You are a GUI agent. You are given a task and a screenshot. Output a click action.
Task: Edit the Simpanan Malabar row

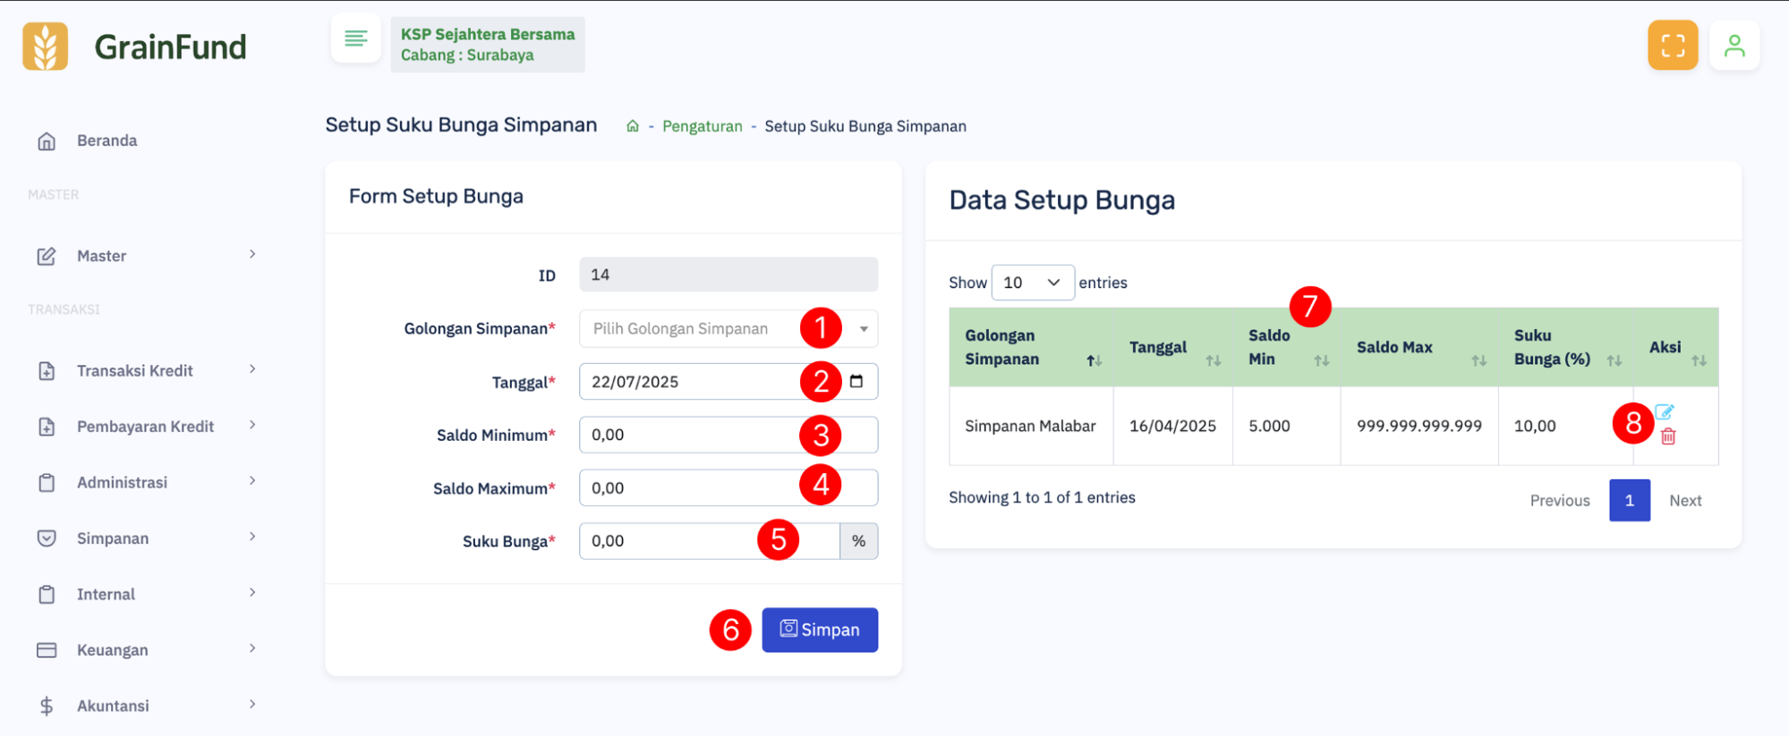[1664, 412]
